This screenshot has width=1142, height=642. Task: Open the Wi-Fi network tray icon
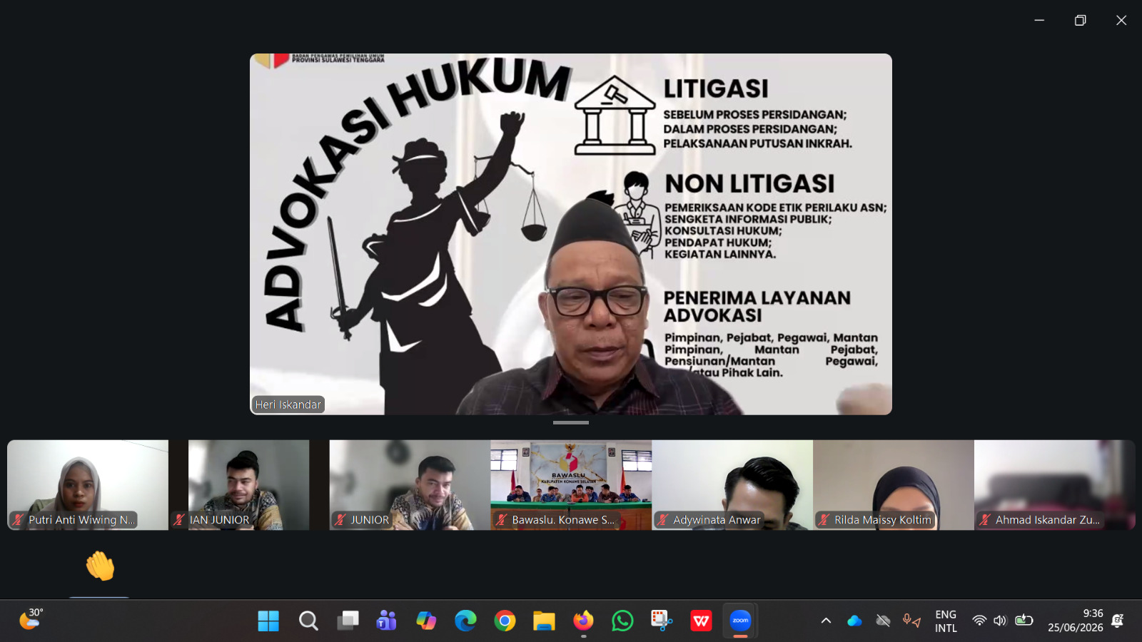pyautogui.click(x=979, y=621)
